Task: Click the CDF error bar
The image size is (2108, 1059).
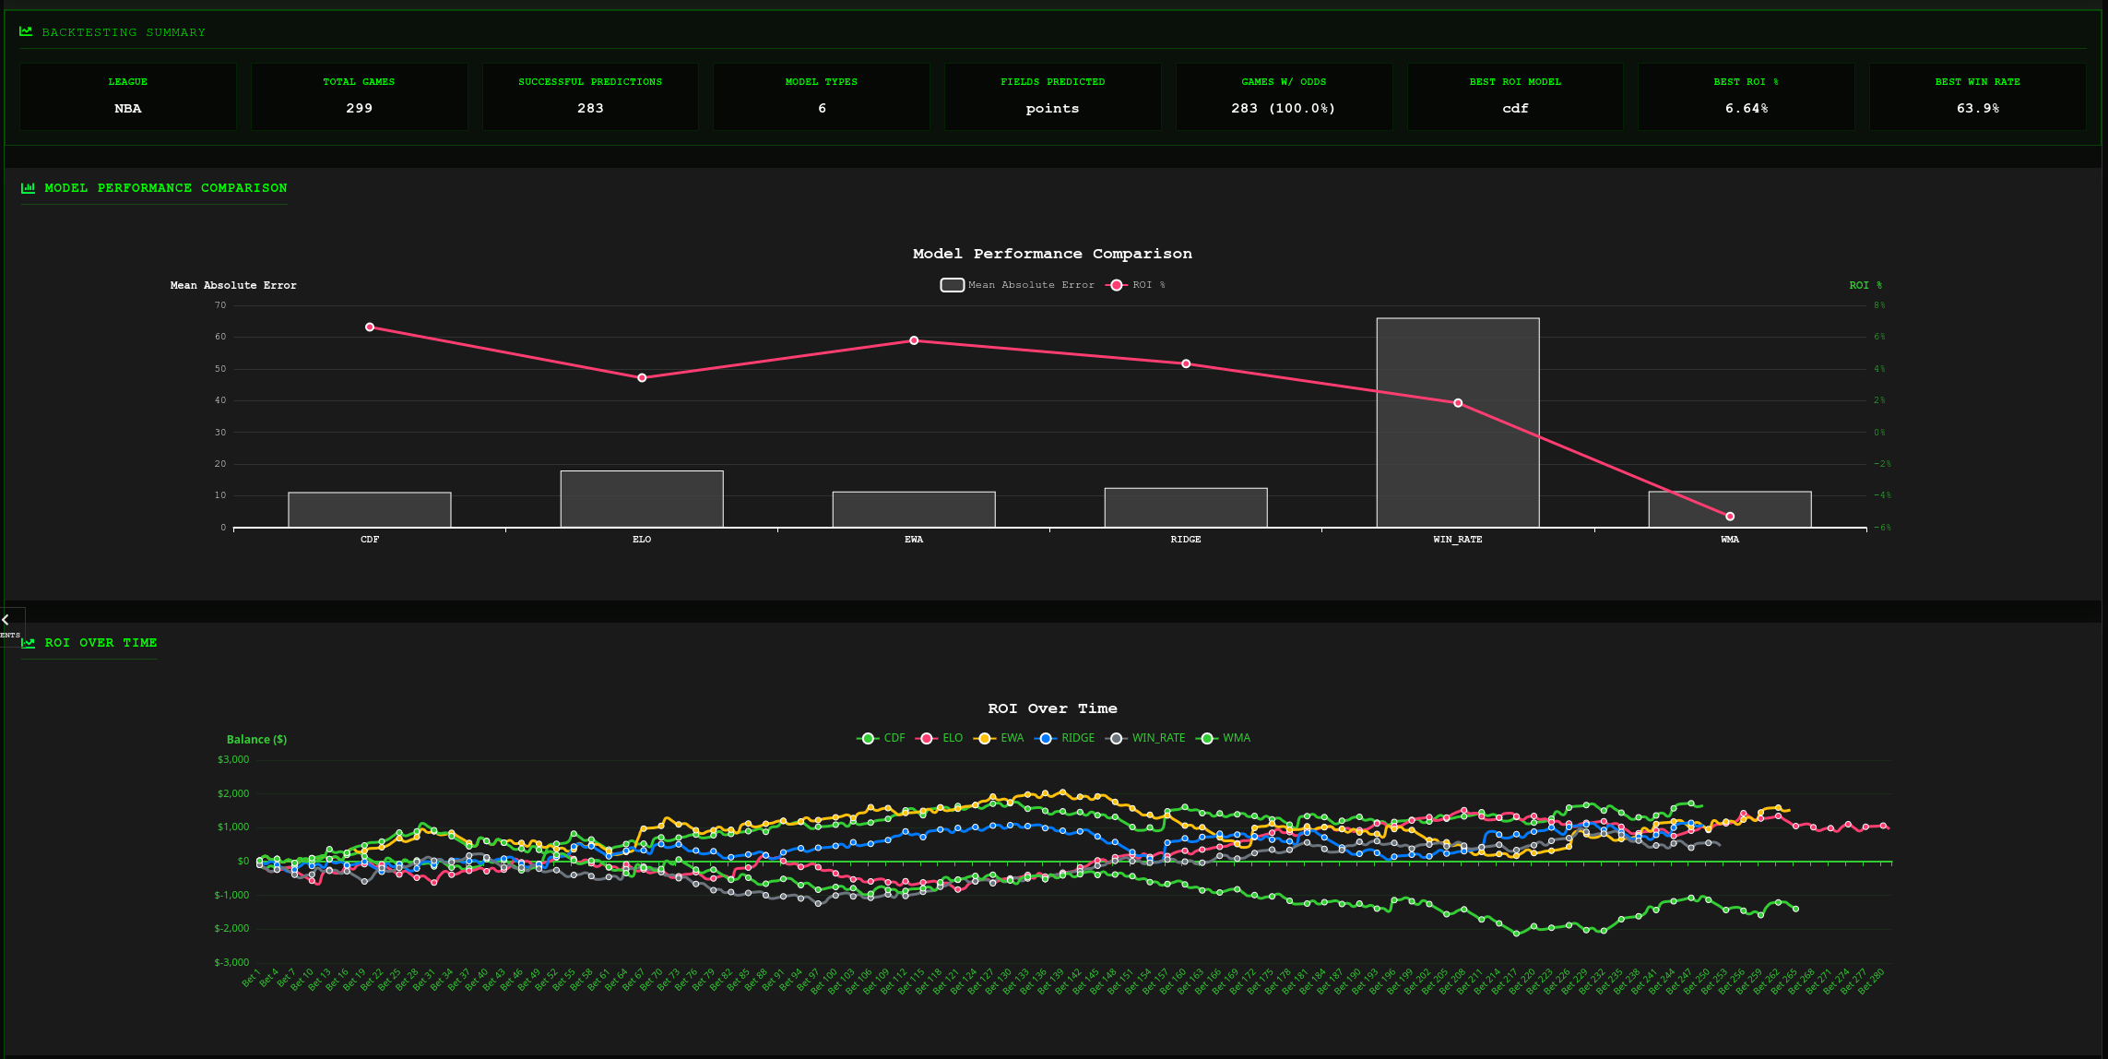Action: [x=370, y=510]
